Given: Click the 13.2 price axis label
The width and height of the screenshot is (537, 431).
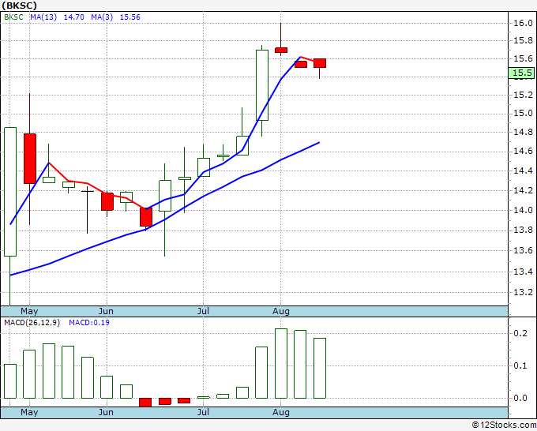Looking at the screenshot, I should click(x=523, y=293).
